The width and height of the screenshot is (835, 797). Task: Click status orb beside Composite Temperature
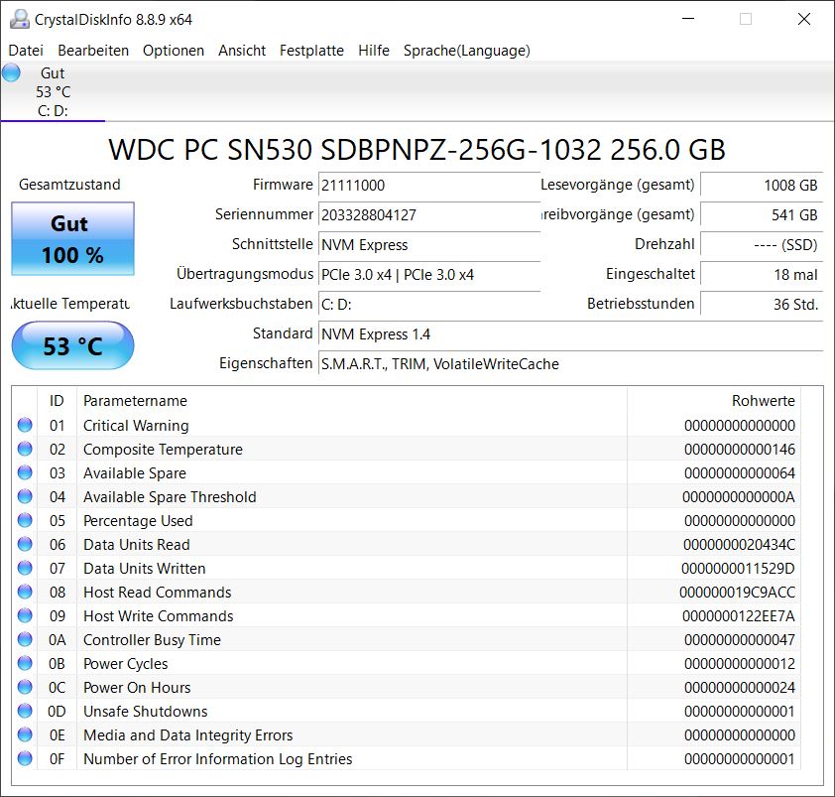[25, 450]
